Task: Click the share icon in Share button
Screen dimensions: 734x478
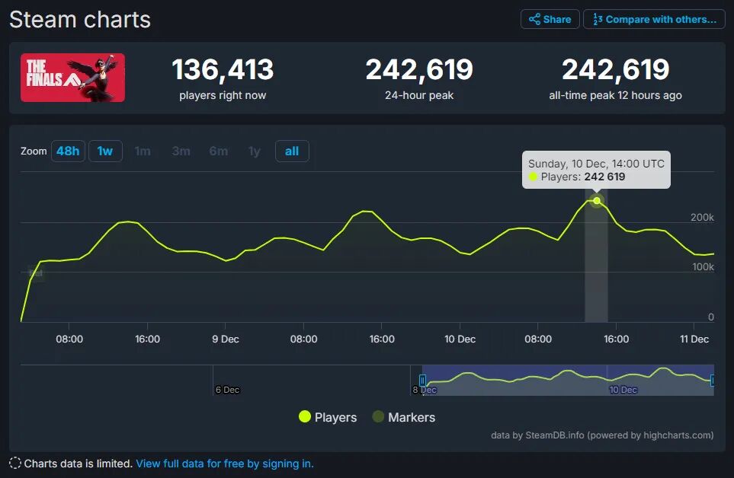Action: 534,19
